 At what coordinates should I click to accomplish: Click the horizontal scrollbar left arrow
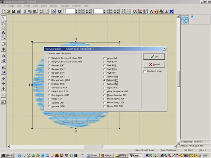click(8, 147)
